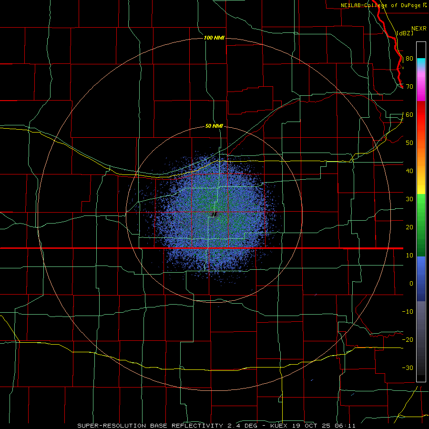
Task: Click the radar site at the echo center
Action: [x=214, y=214]
